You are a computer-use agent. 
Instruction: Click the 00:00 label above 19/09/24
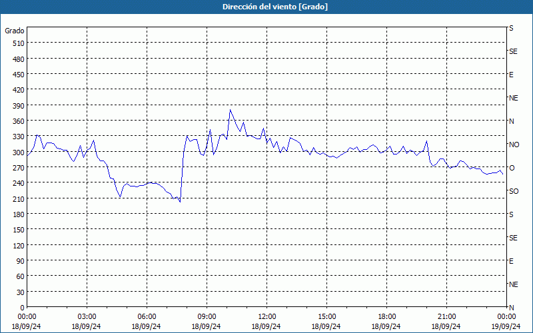[506, 317]
